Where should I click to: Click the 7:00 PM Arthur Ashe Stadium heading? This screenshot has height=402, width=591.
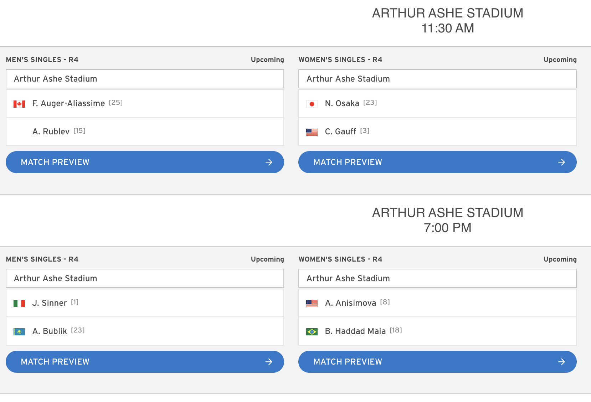click(448, 220)
